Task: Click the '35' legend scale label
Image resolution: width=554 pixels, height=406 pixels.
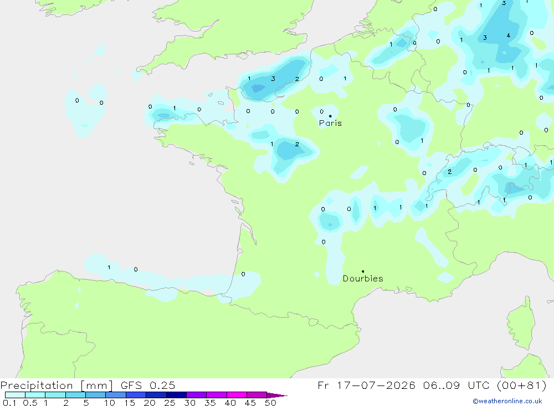Action: click(x=210, y=403)
